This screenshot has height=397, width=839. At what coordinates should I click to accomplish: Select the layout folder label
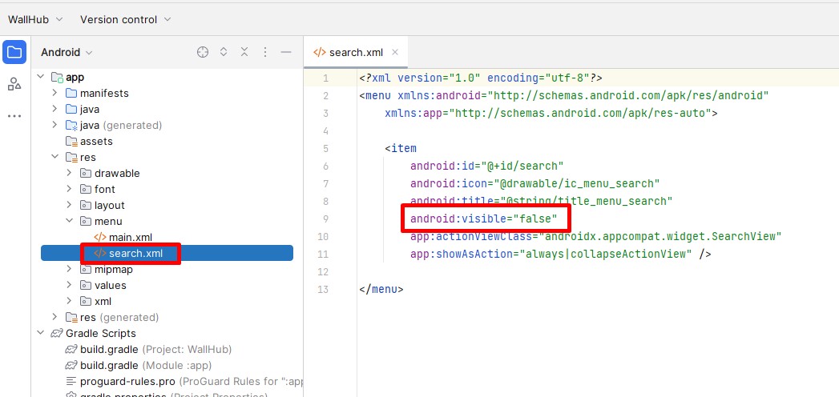[109, 205]
